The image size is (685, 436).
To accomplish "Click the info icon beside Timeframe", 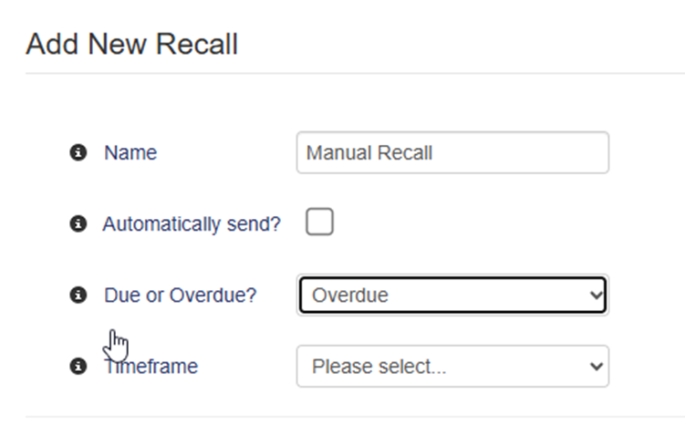I will tap(78, 366).
